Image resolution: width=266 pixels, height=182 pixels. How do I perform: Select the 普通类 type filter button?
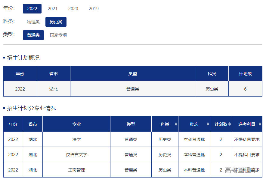click(33, 35)
